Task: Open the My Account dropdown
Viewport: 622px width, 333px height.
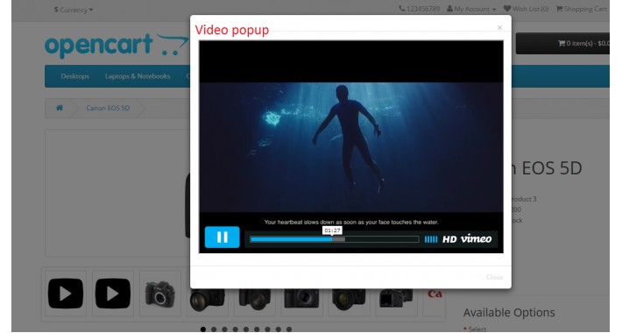Action: click(471, 9)
